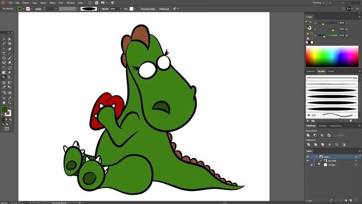Image resolution: width=362 pixels, height=204 pixels.
Task: Click the Create New Layer icon
Action: pos(351,201)
